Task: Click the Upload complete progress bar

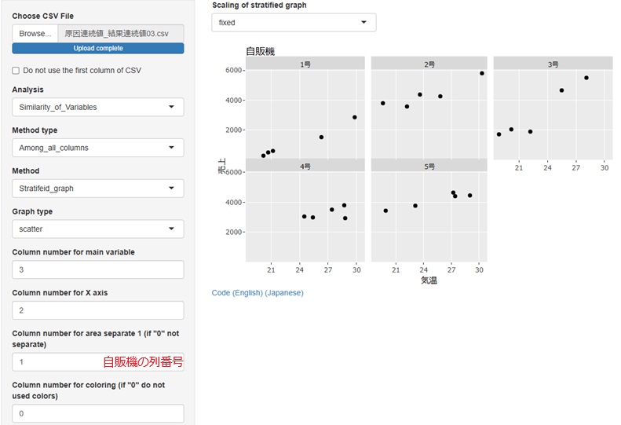Action: tap(98, 48)
